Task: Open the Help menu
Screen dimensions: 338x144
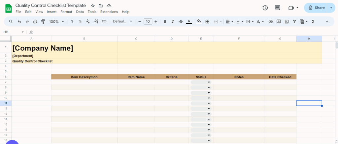Action: coord(126,12)
